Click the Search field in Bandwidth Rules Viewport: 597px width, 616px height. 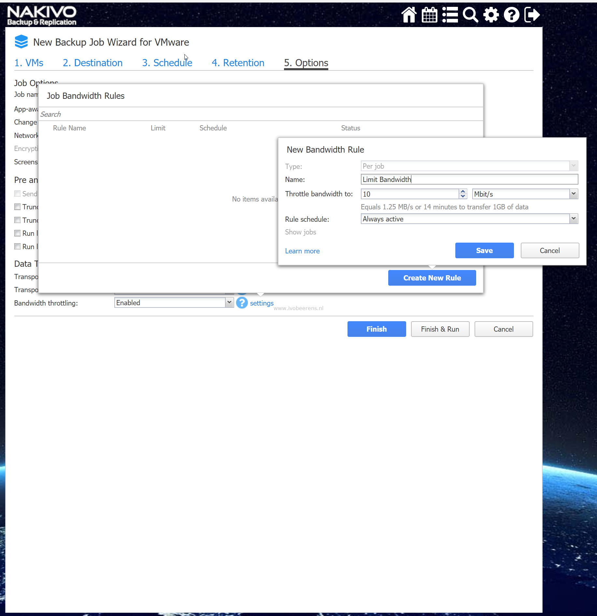(x=261, y=114)
